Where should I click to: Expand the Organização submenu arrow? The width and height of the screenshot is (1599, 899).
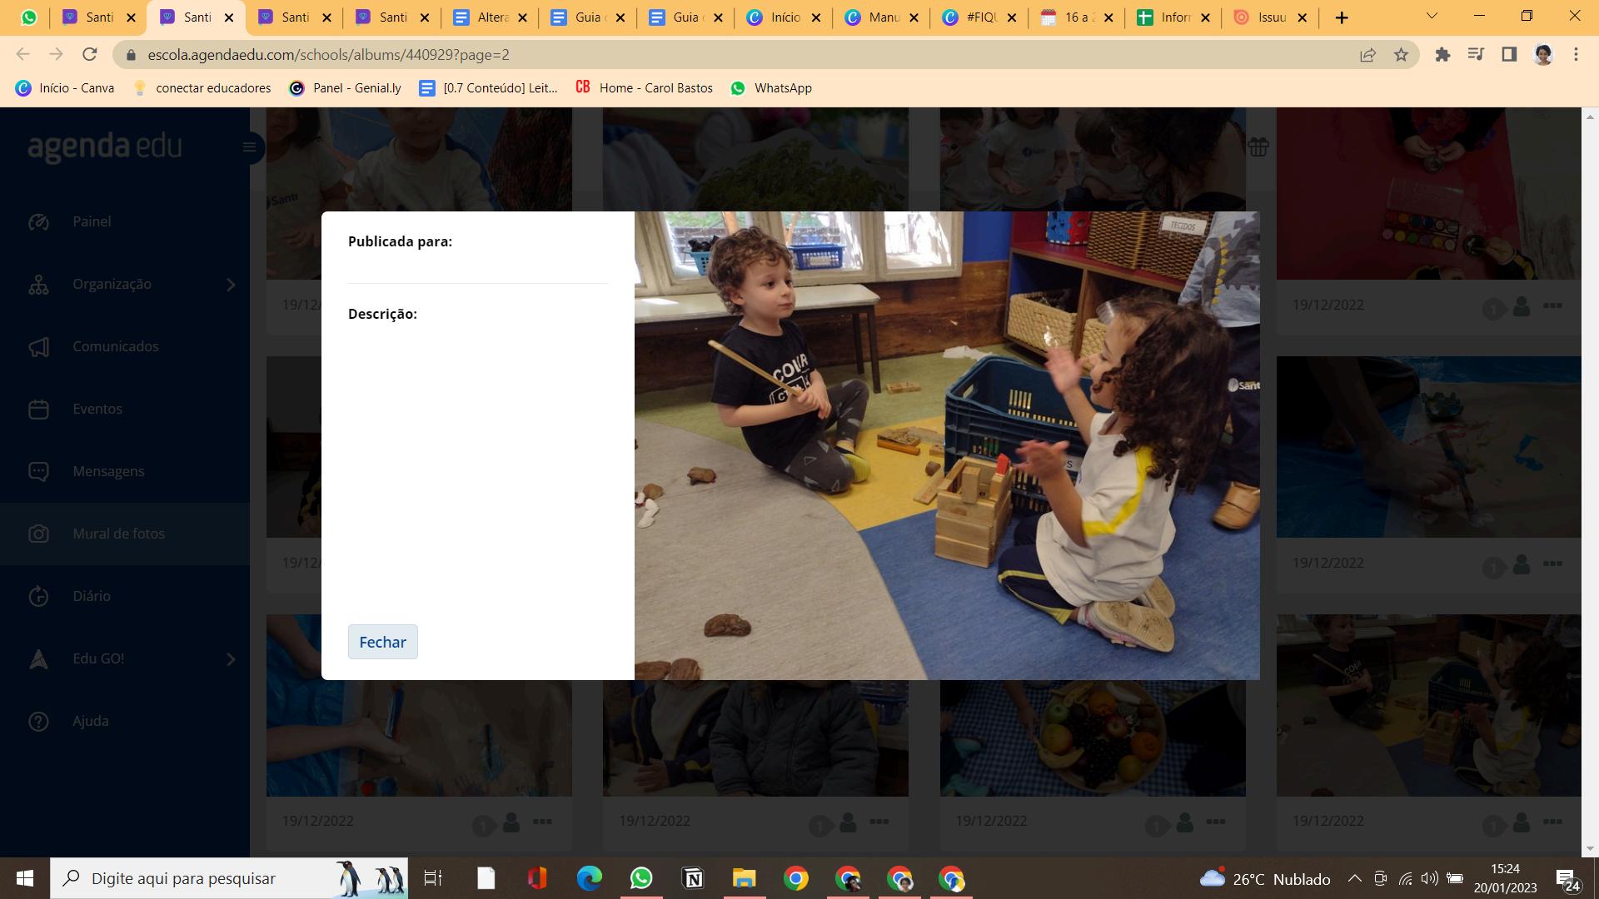pyautogui.click(x=231, y=285)
